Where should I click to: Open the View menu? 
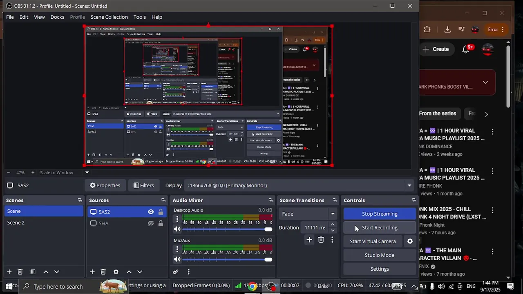pos(39,17)
